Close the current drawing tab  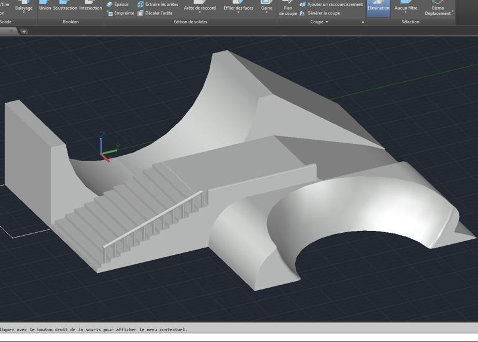tap(11, 31)
